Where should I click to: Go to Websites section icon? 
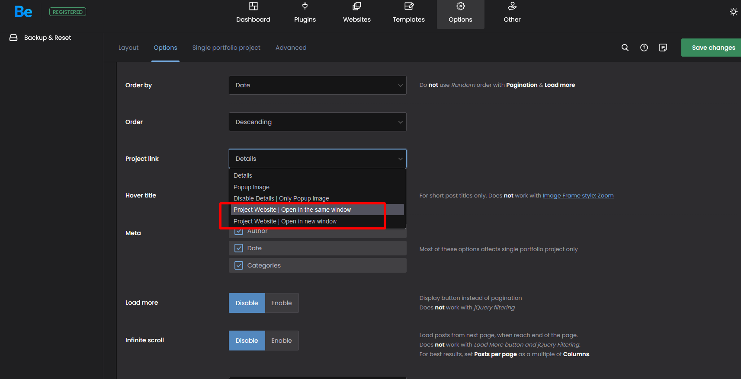pyautogui.click(x=356, y=6)
